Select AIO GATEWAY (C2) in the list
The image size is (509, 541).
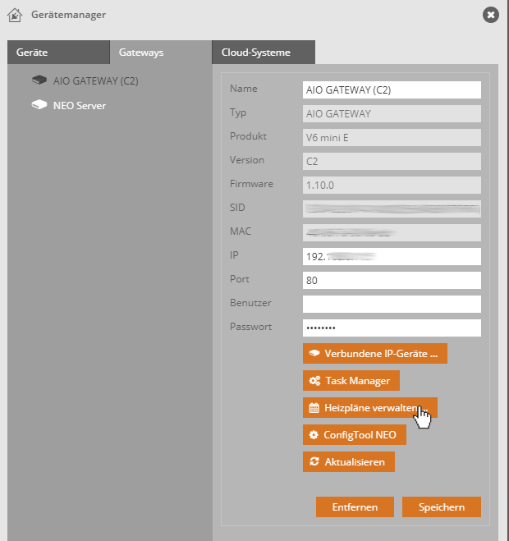click(x=95, y=81)
